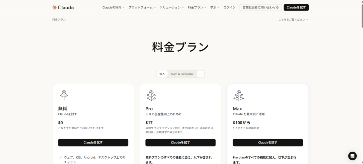Click Claudeを試す under the Max plan

(x=268, y=142)
